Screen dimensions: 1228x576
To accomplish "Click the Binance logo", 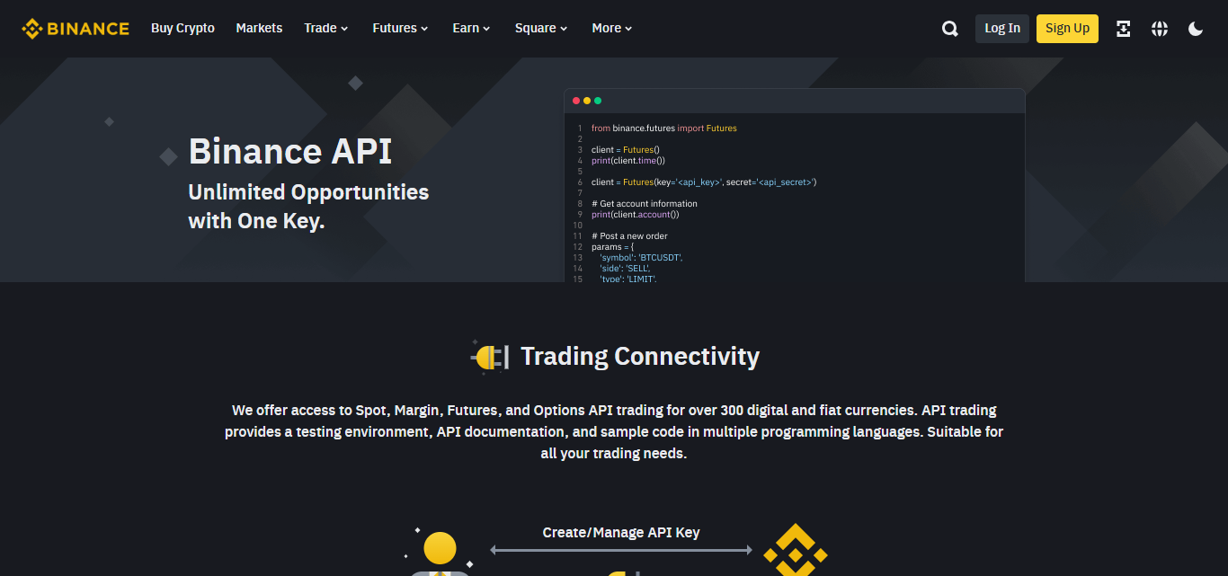I will [x=76, y=29].
